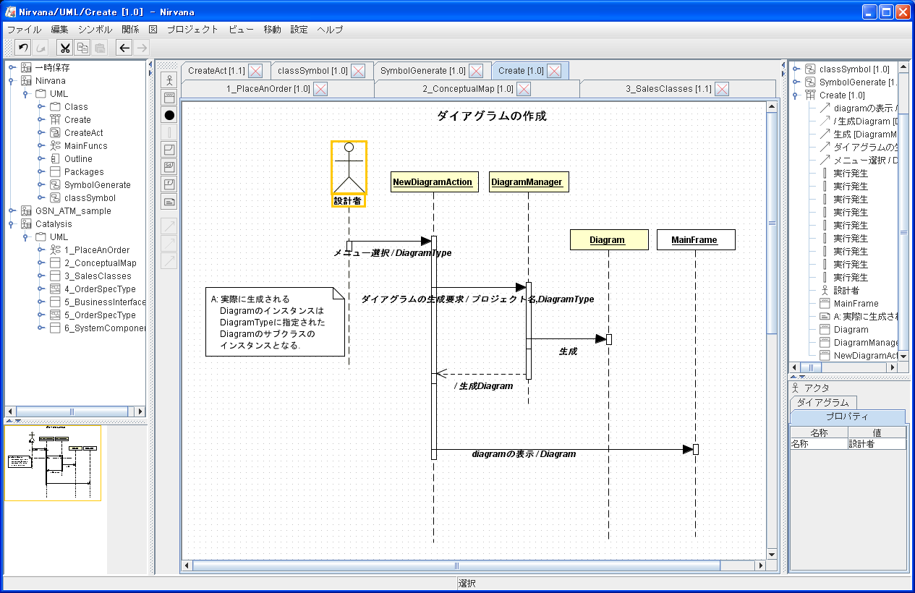Select MainFuncs in the project tree
Viewport: 915px width, 593px height.
coord(85,146)
